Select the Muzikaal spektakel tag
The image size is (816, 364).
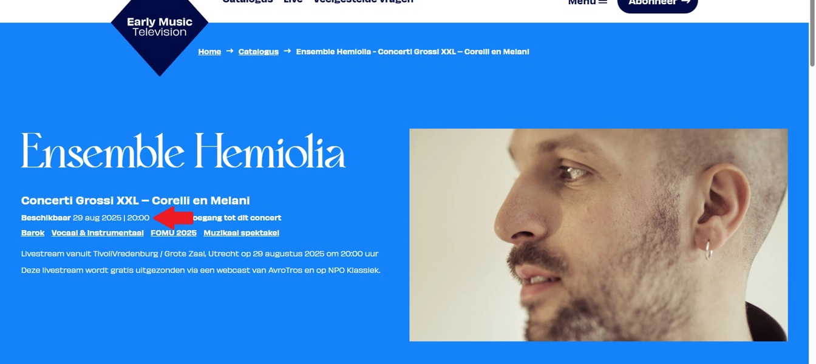point(242,233)
